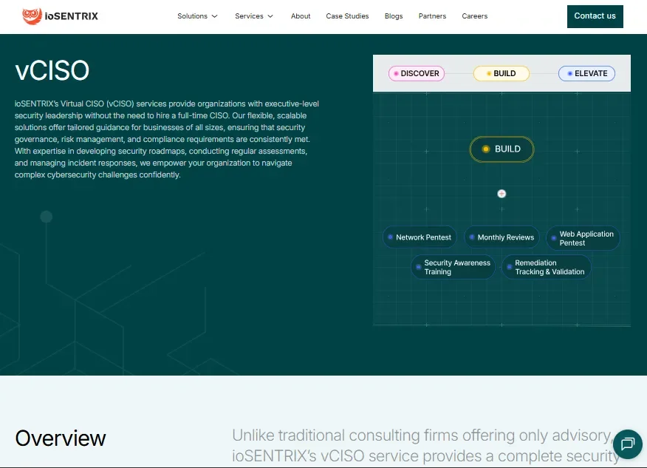Navigate to Partners
Viewport: 647px width, 468px height.
click(432, 16)
